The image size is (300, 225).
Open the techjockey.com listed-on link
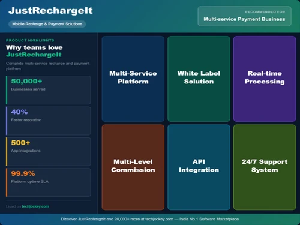pos(35,206)
